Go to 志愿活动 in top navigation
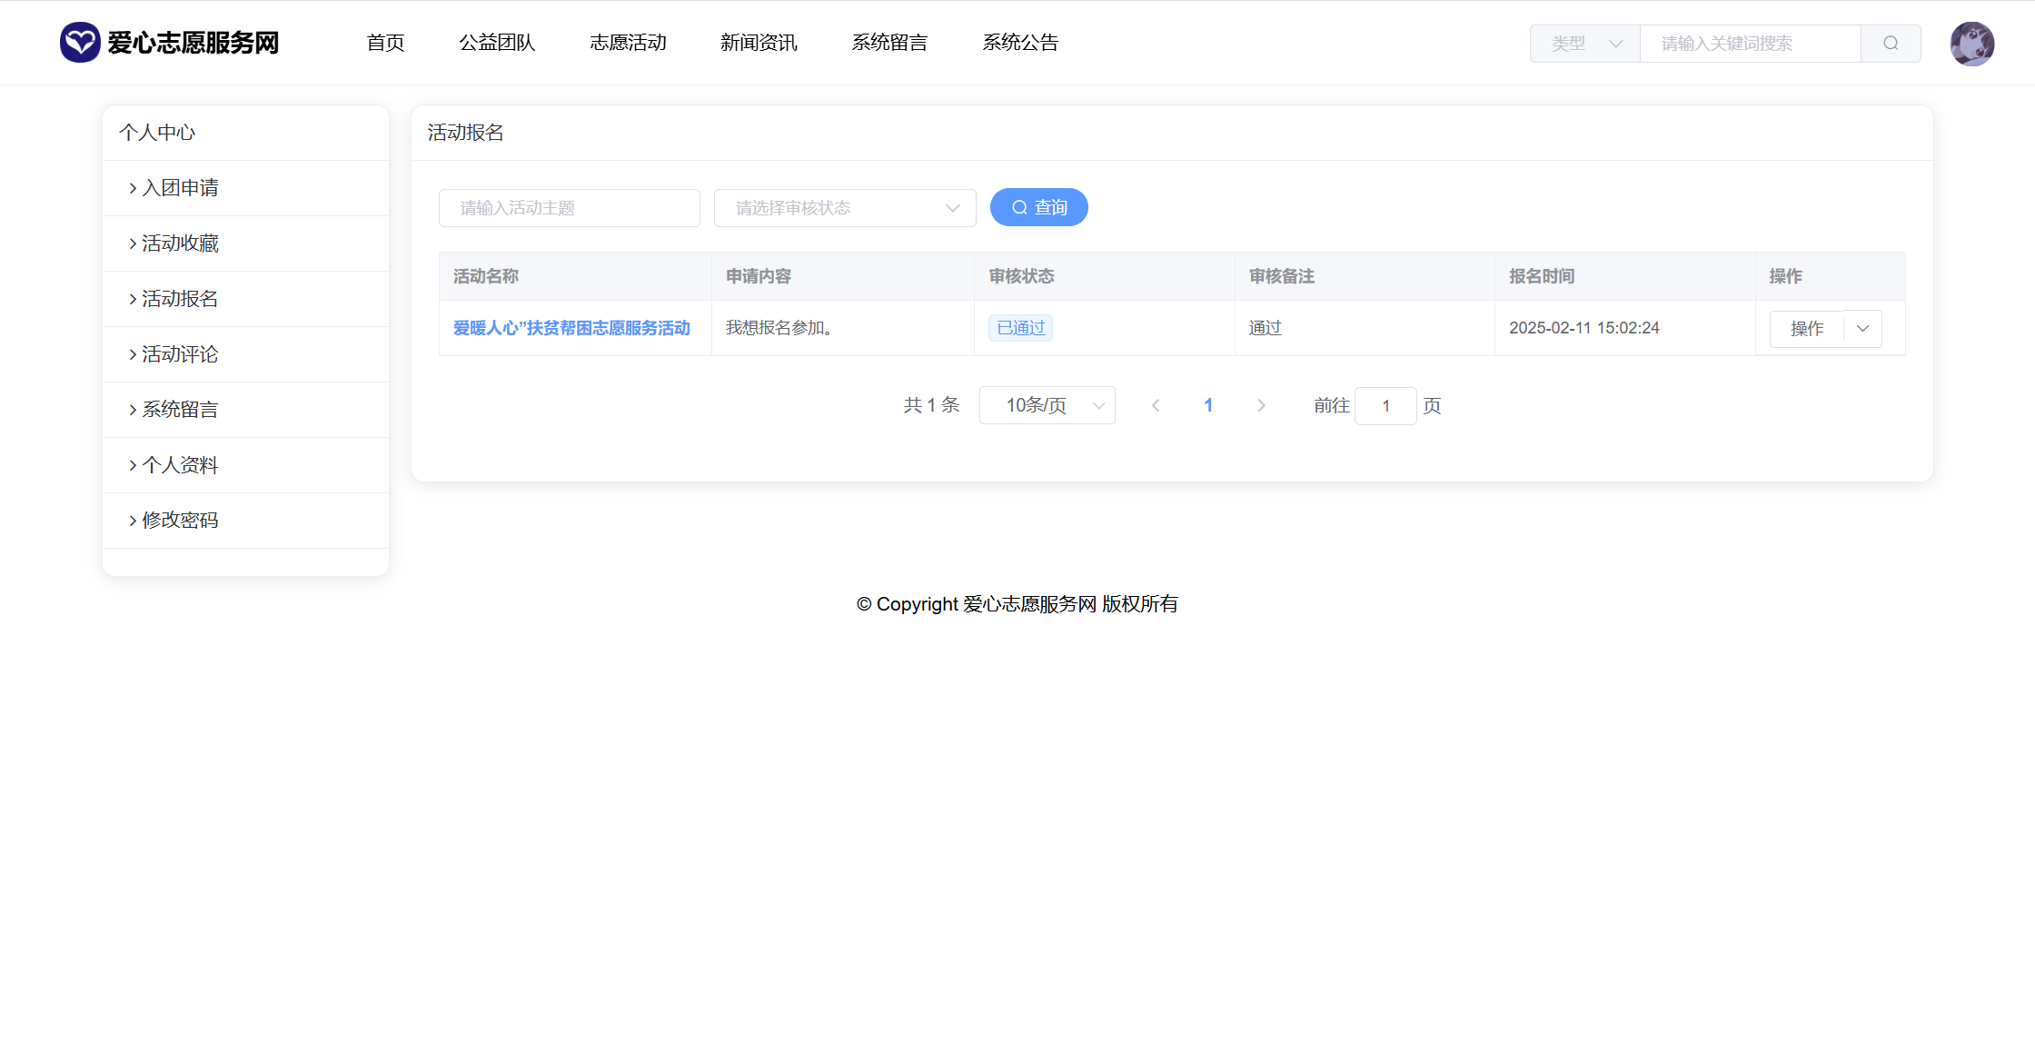 [x=628, y=43]
